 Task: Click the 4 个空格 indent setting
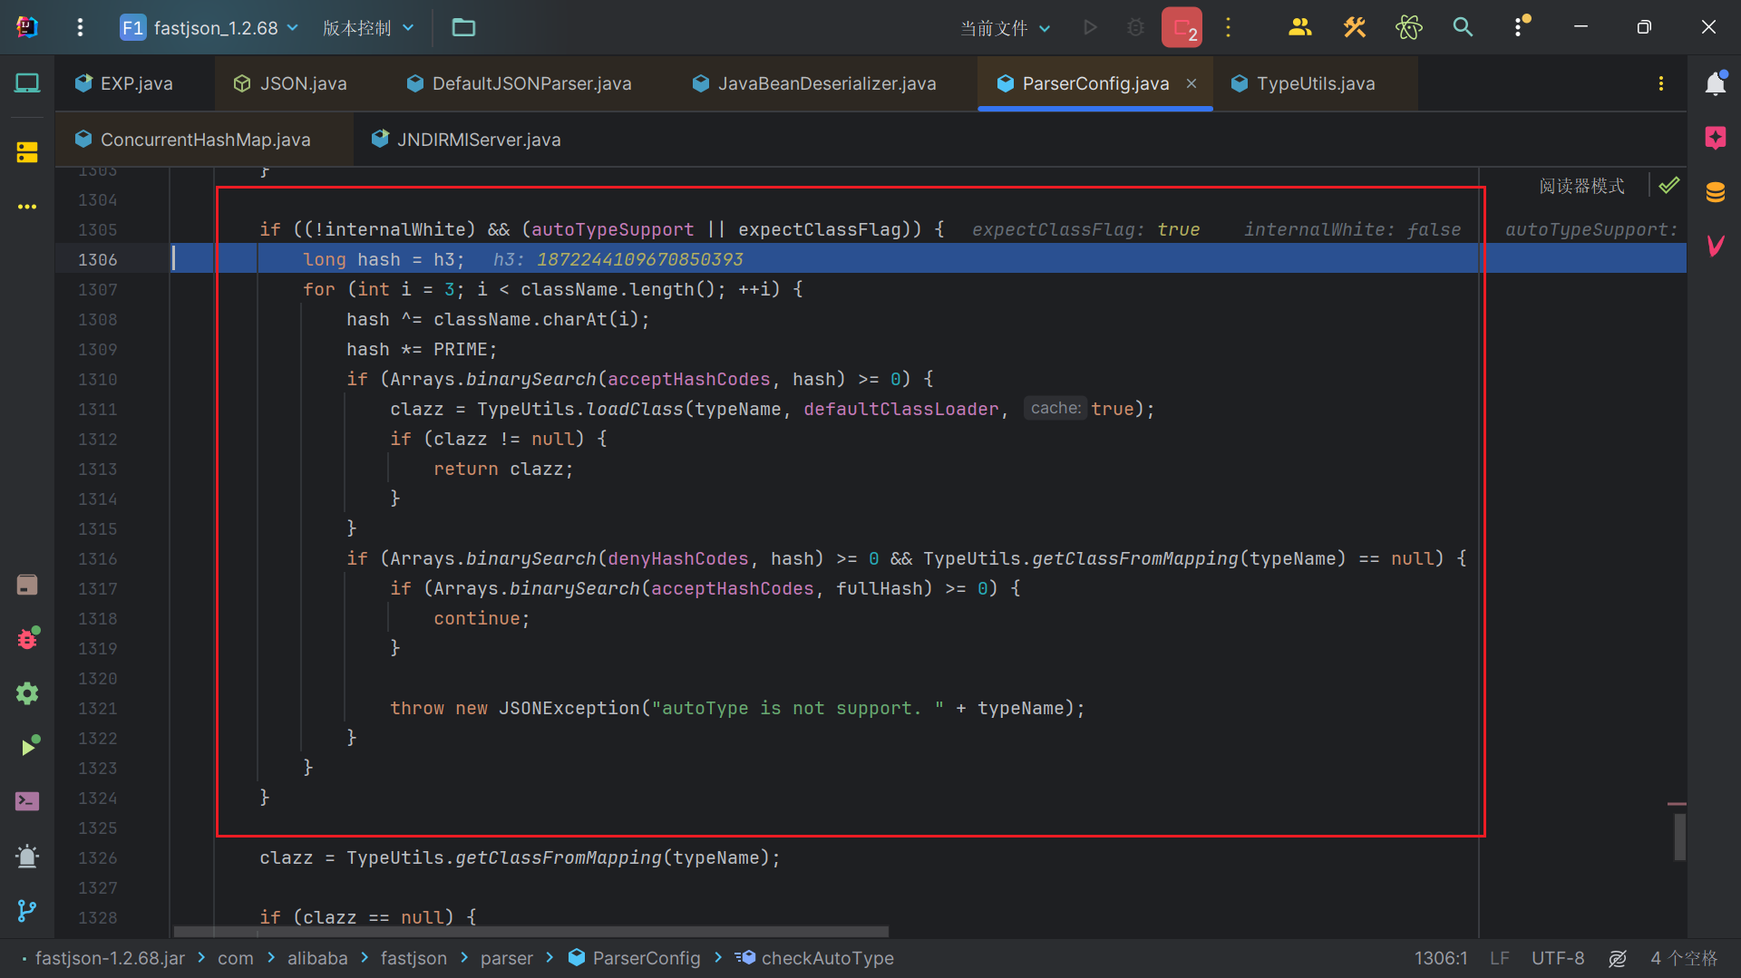[1684, 958]
